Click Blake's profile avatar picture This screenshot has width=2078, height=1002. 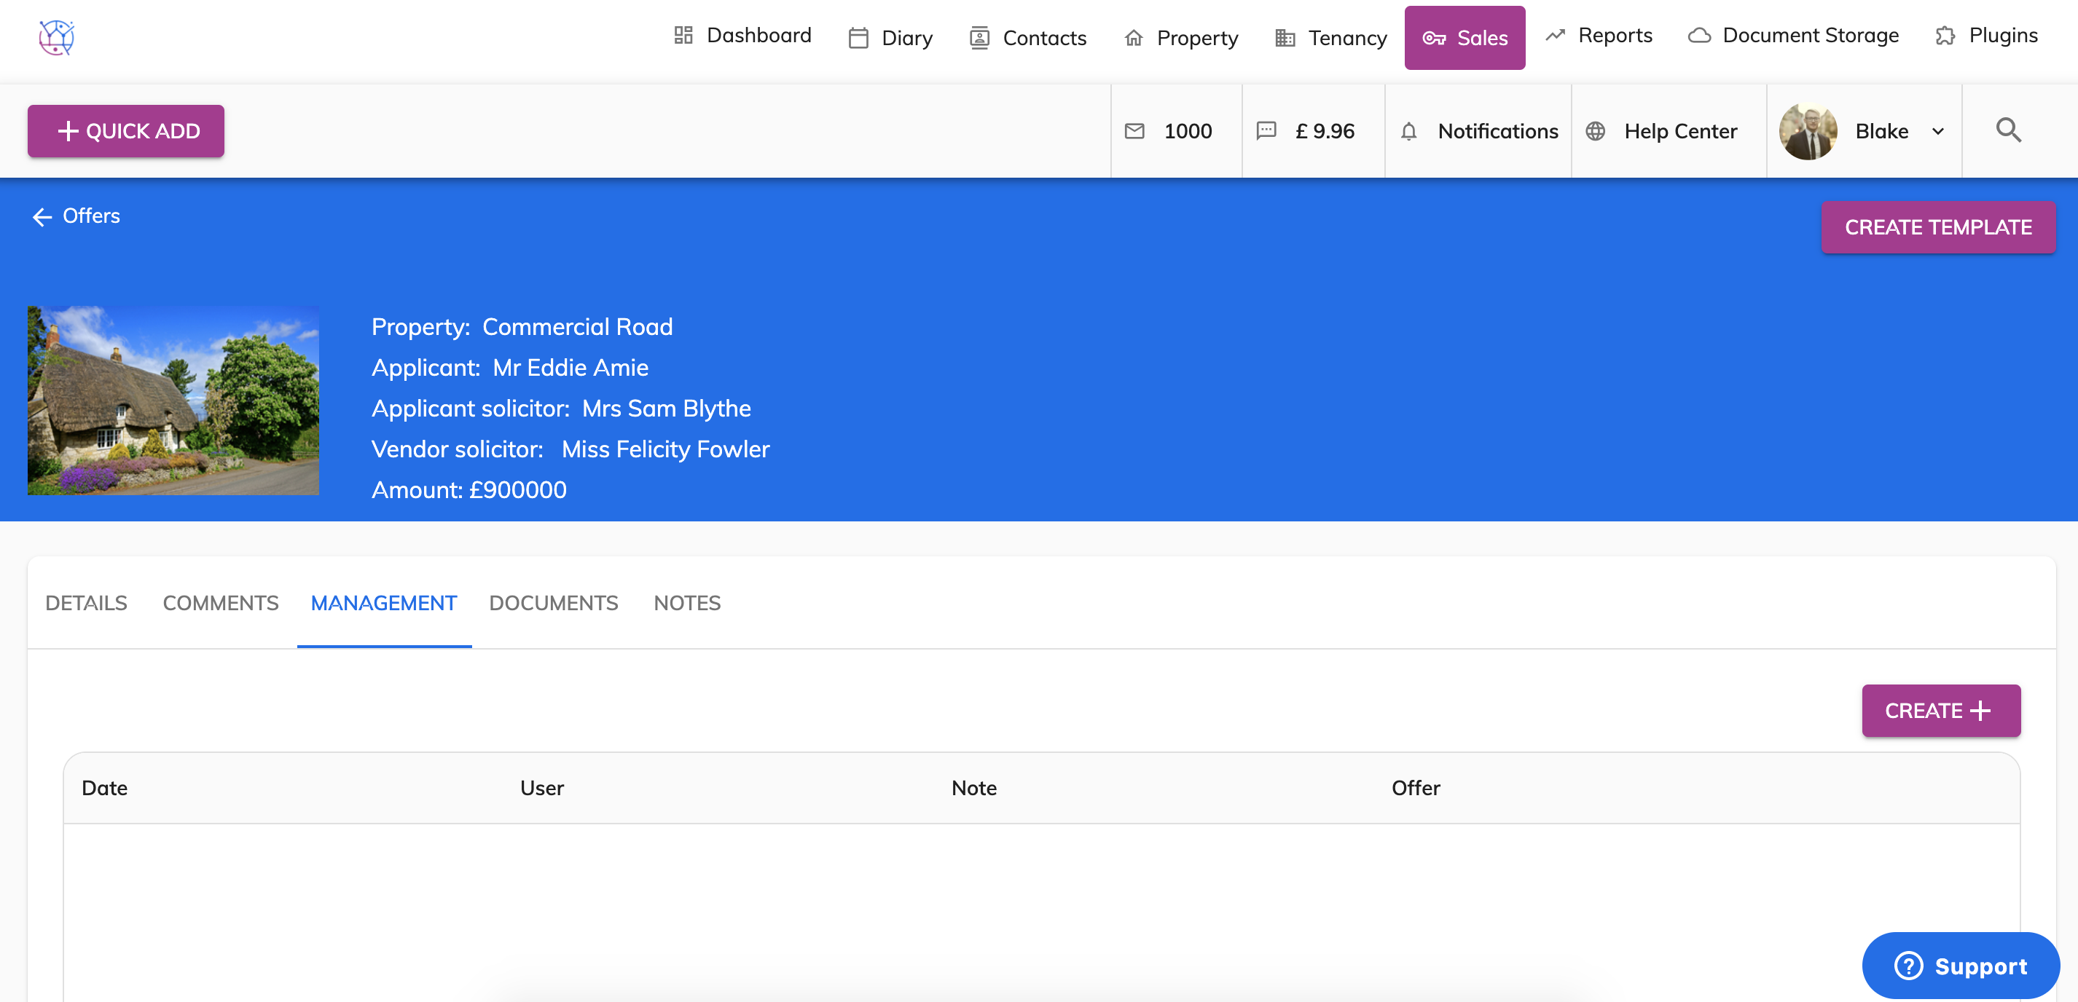1808,131
